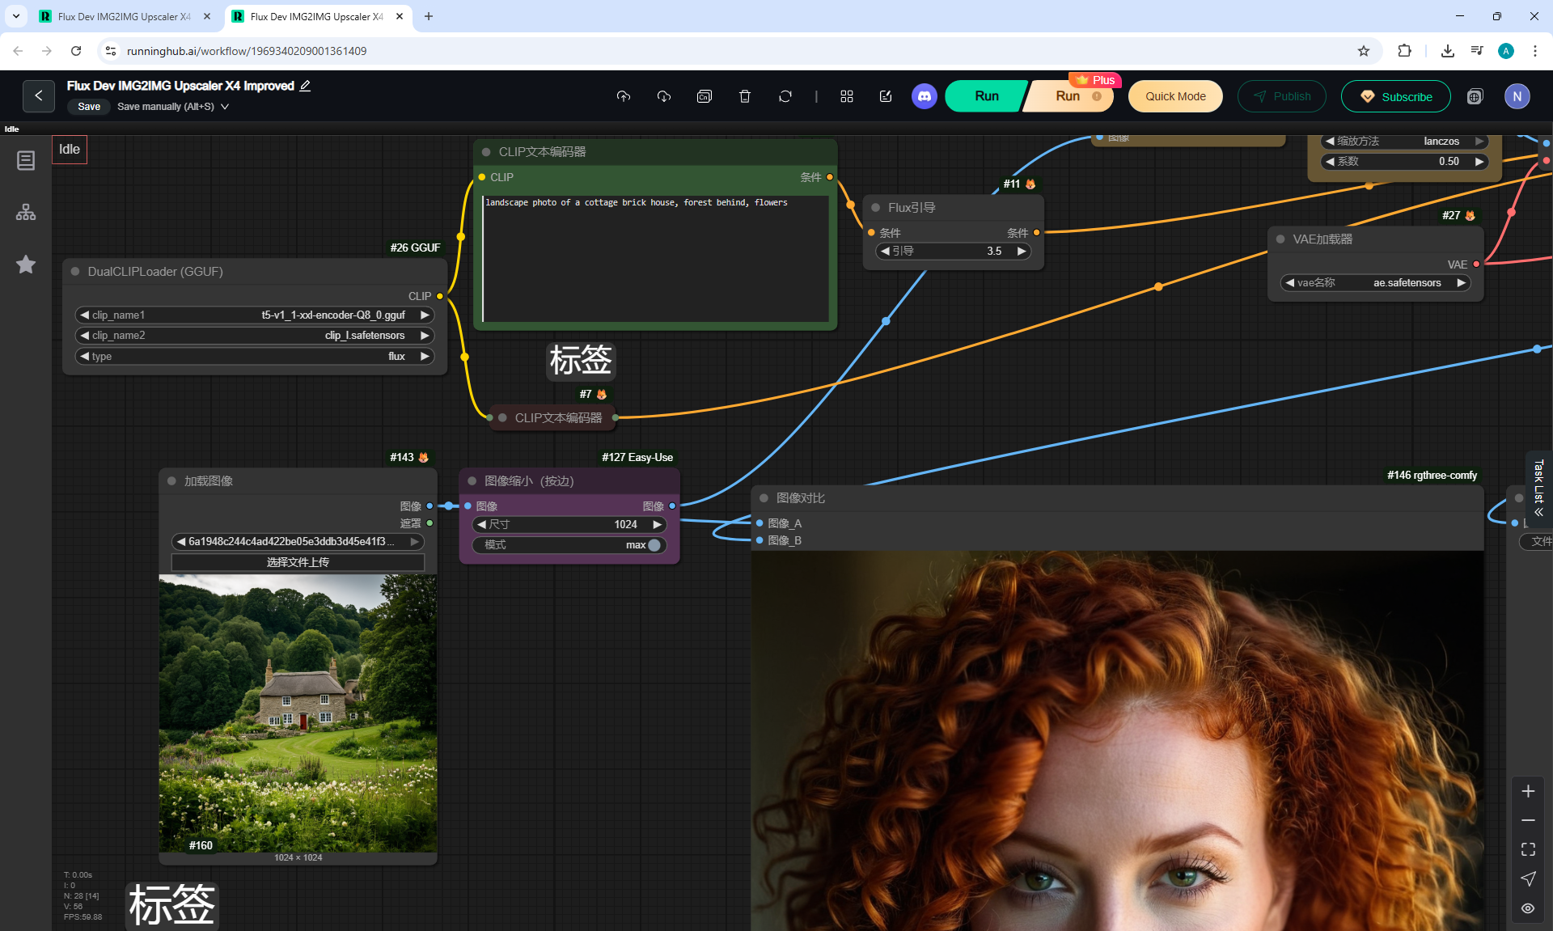Click the refresh icon in toolbar
Screen dimensions: 1553x931
tap(785, 96)
